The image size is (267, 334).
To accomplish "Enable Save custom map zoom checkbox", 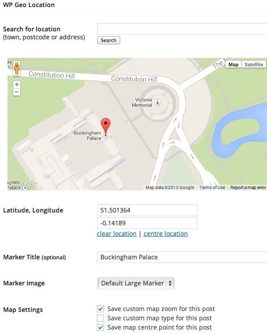I will (x=100, y=309).
